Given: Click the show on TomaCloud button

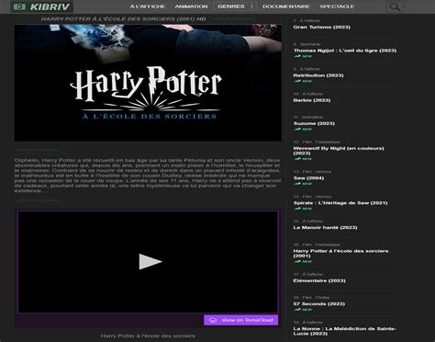Looking at the screenshot, I should [241, 320].
